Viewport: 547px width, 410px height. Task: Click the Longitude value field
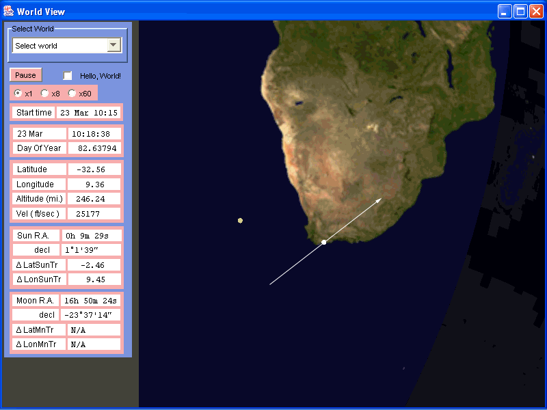(94, 184)
